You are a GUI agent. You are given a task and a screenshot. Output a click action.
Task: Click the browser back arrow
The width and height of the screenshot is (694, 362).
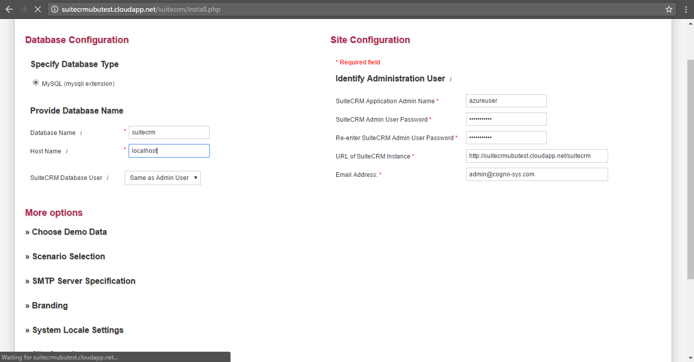(9, 9)
